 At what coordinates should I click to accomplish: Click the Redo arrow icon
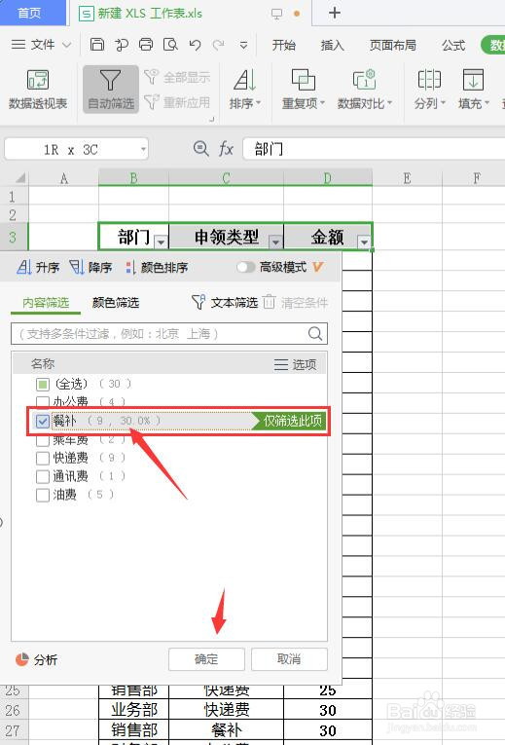pyautogui.click(x=218, y=45)
